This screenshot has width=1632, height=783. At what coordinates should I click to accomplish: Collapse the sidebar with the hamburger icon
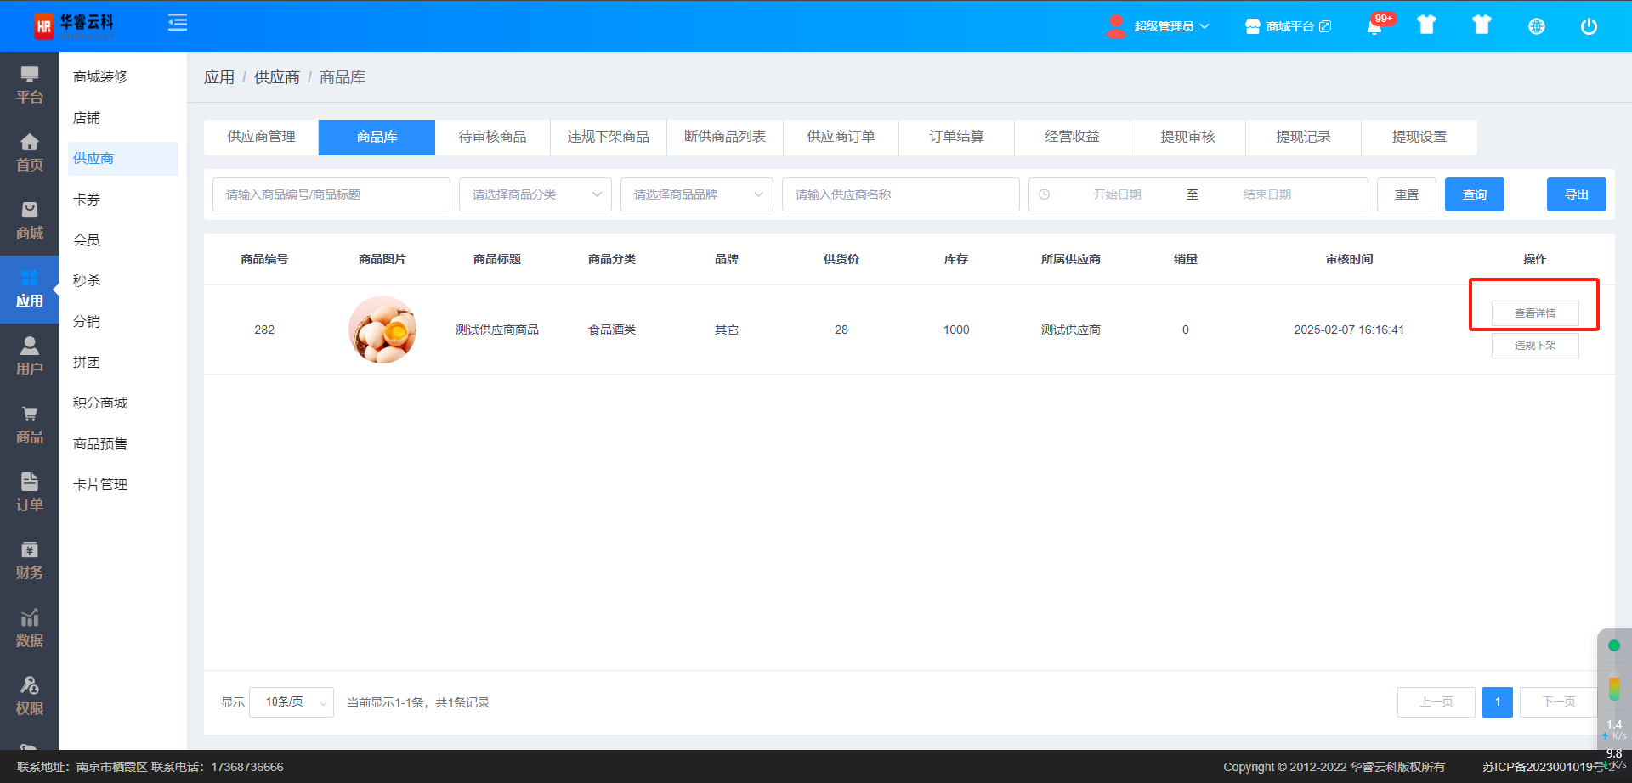[178, 23]
